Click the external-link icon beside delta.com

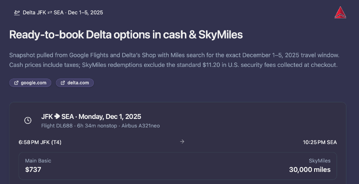click(63, 83)
